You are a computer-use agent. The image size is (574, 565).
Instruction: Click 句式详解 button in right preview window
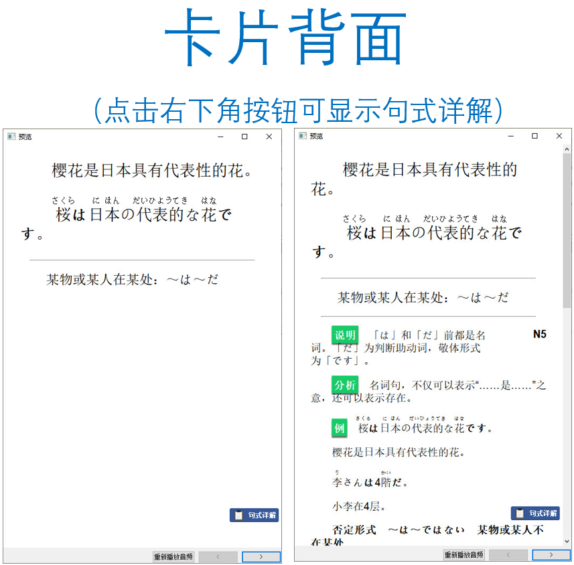click(535, 513)
